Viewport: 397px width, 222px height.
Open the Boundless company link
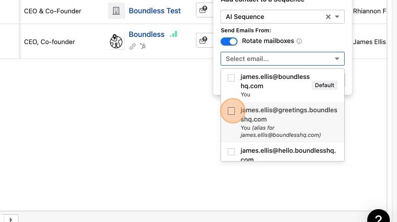click(147, 34)
